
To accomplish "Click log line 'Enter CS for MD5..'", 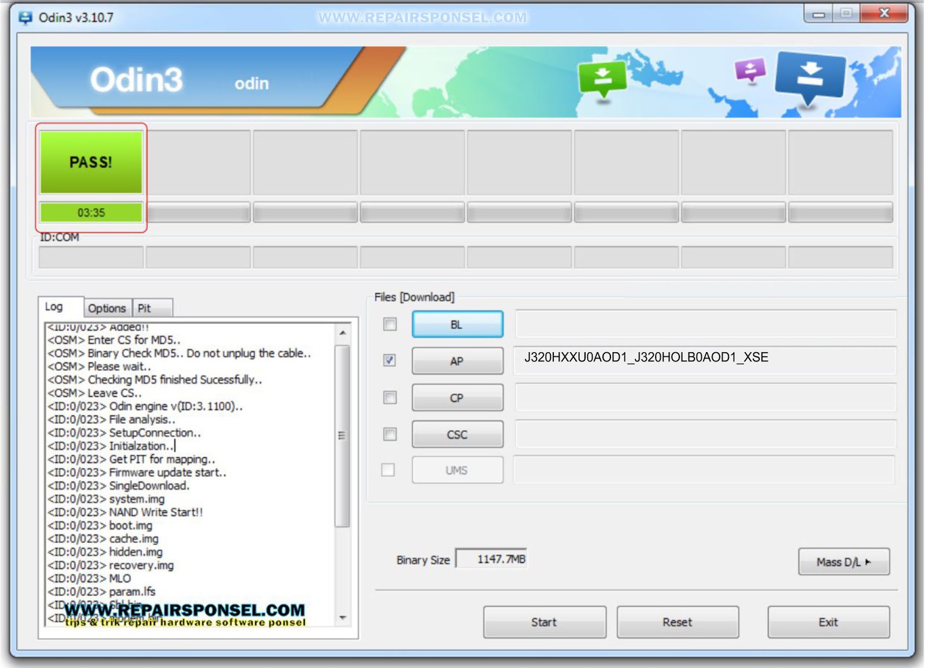I will (114, 339).
